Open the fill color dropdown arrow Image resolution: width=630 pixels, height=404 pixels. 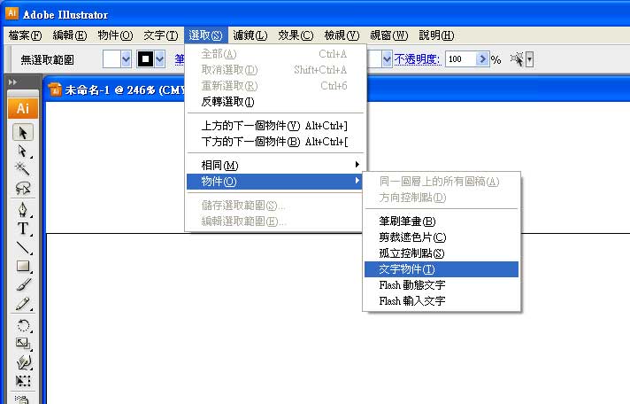point(126,59)
